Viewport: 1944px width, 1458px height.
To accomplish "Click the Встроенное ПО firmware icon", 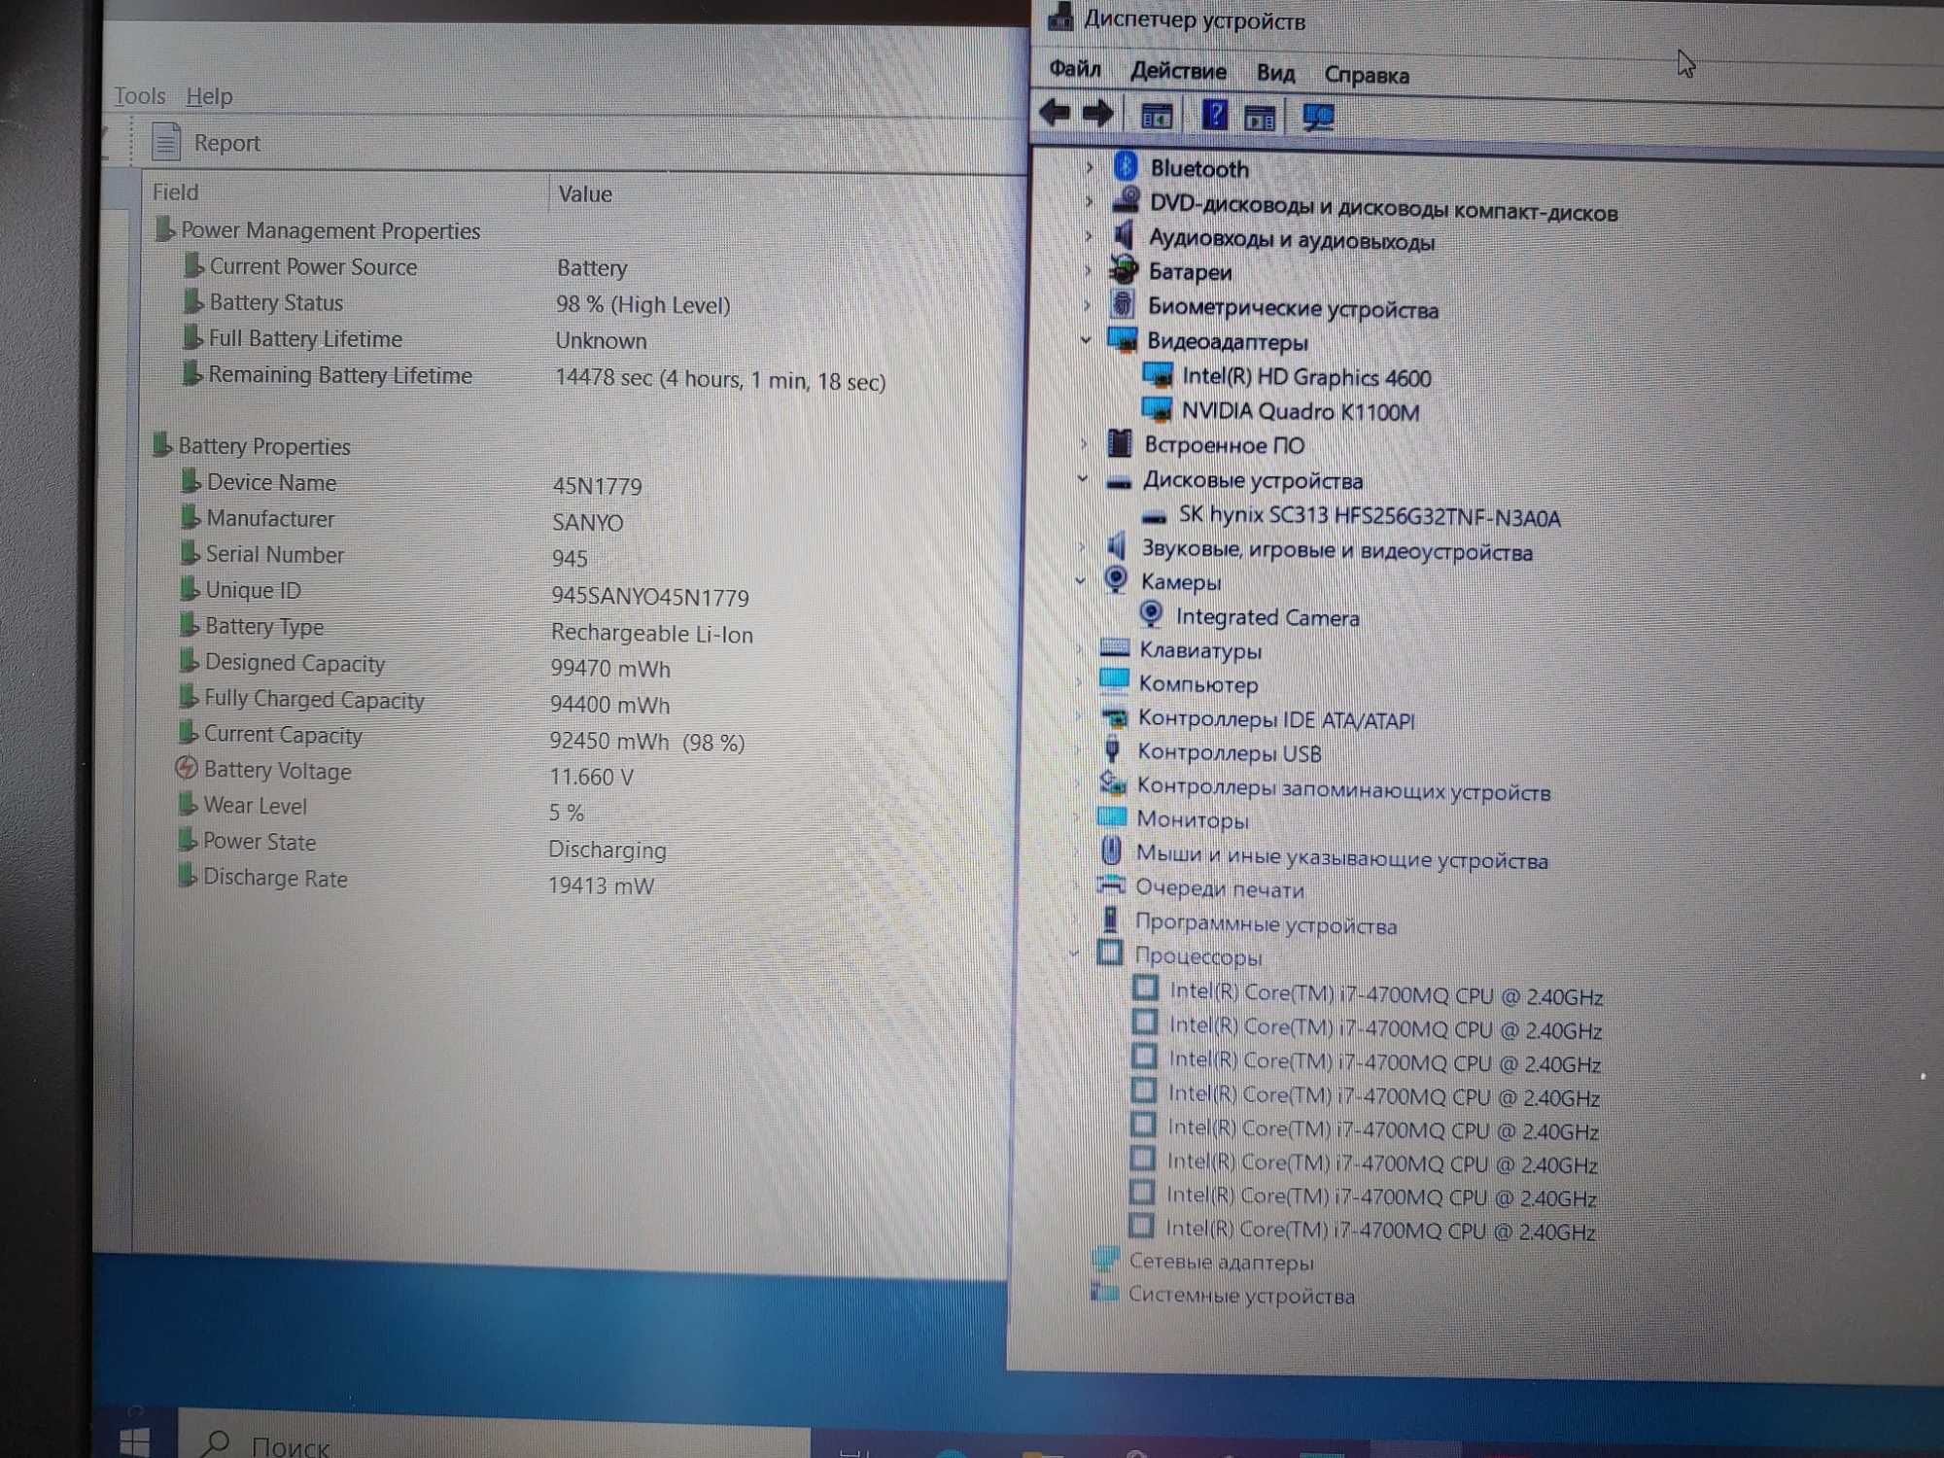I will point(1120,443).
